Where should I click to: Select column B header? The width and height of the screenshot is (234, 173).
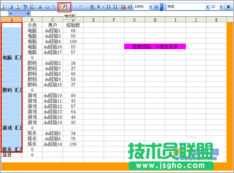pos(32,20)
